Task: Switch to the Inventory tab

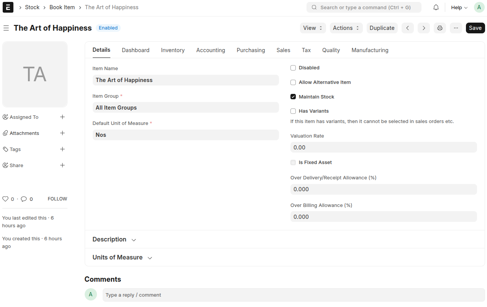Action: [172, 50]
